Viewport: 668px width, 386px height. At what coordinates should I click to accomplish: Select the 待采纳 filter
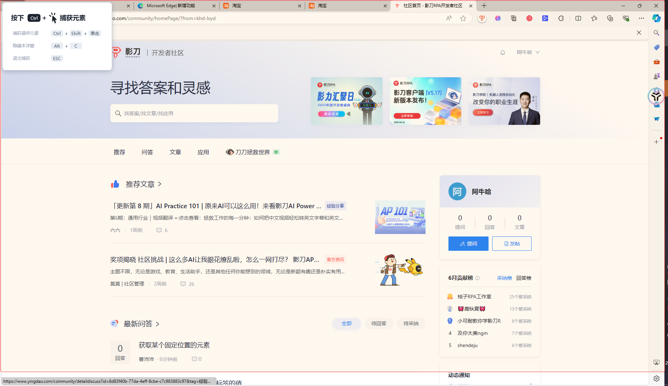(x=411, y=323)
